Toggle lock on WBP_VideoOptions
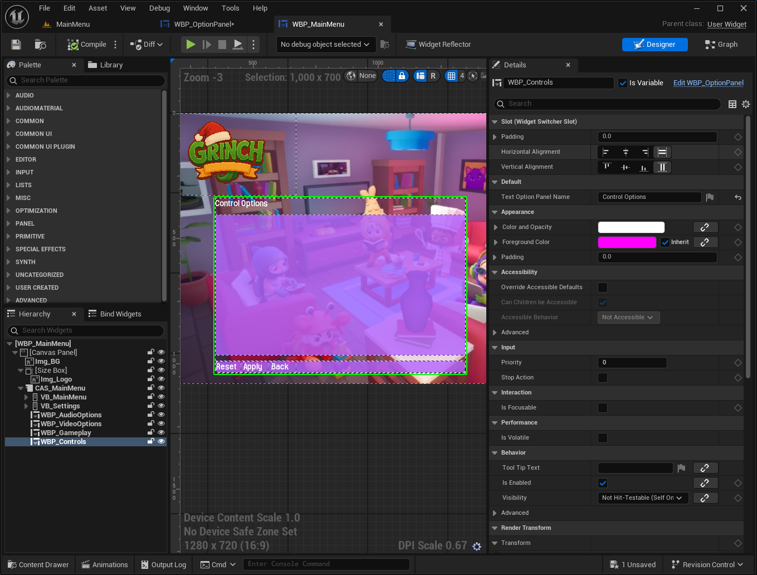This screenshot has height=575, width=757. point(150,423)
